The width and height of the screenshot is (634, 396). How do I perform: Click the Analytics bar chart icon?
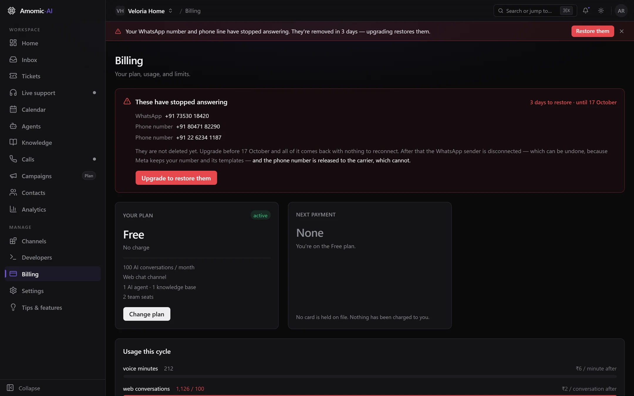(x=13, y=209)
